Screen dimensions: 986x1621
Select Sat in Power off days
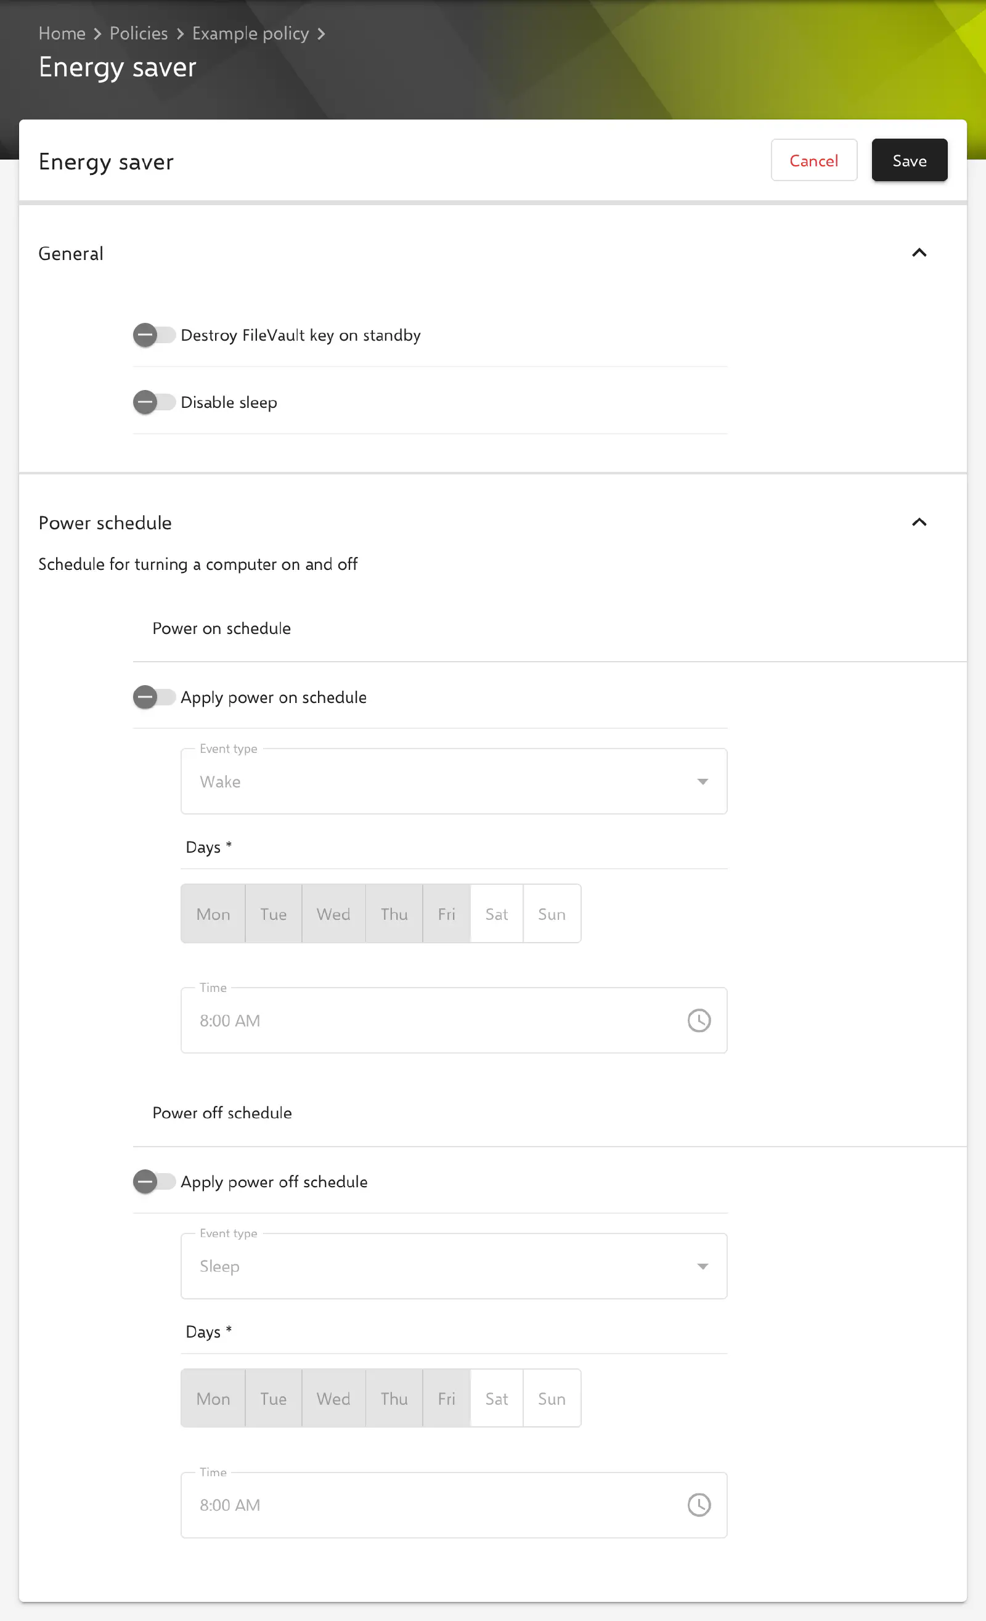pyautogui.click(x=496, y=1398)
